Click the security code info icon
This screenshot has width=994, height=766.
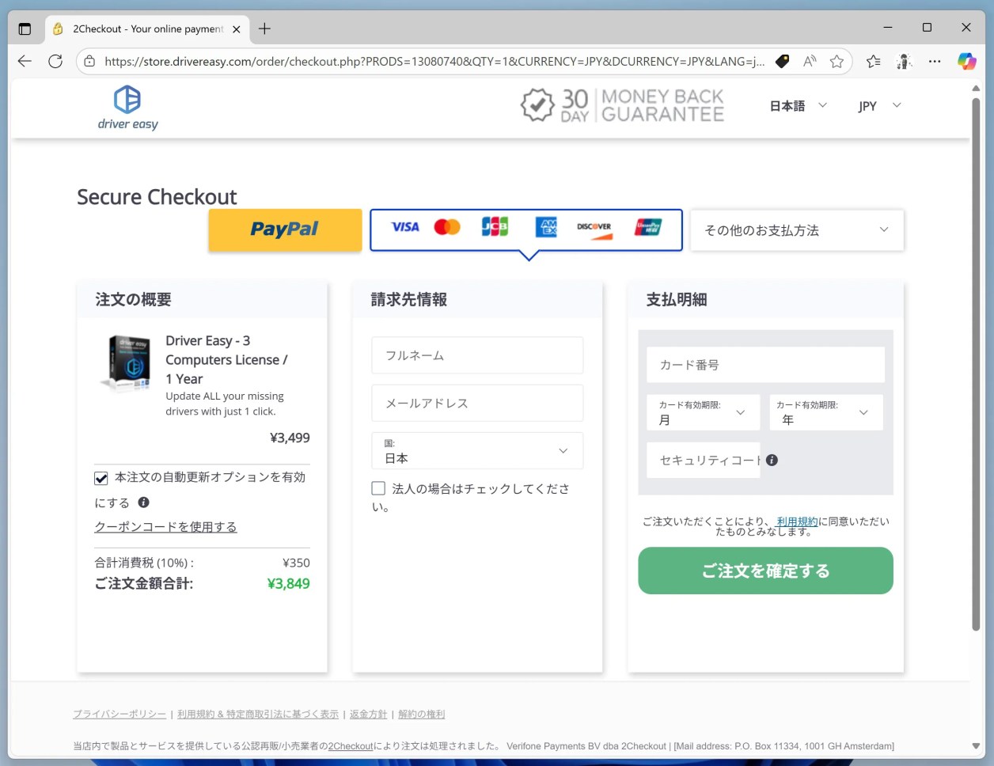(772, 460)
